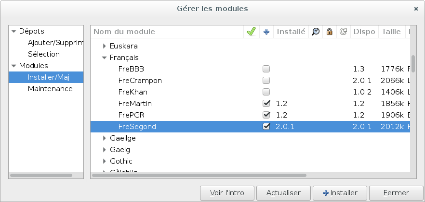
Task: Uncheck the FreMartin install checkbox
Action: point(266,104)
